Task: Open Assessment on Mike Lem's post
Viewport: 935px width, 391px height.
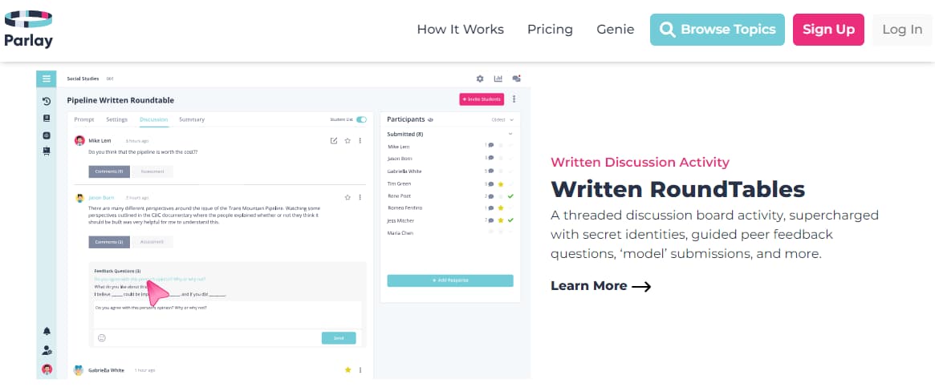Action: tap(152, 171)
